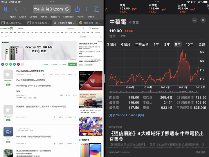Image resolution: width=209 pixels, height=157 pixels.
Task: Open the Apple bookmark
Action: [12, 17]
